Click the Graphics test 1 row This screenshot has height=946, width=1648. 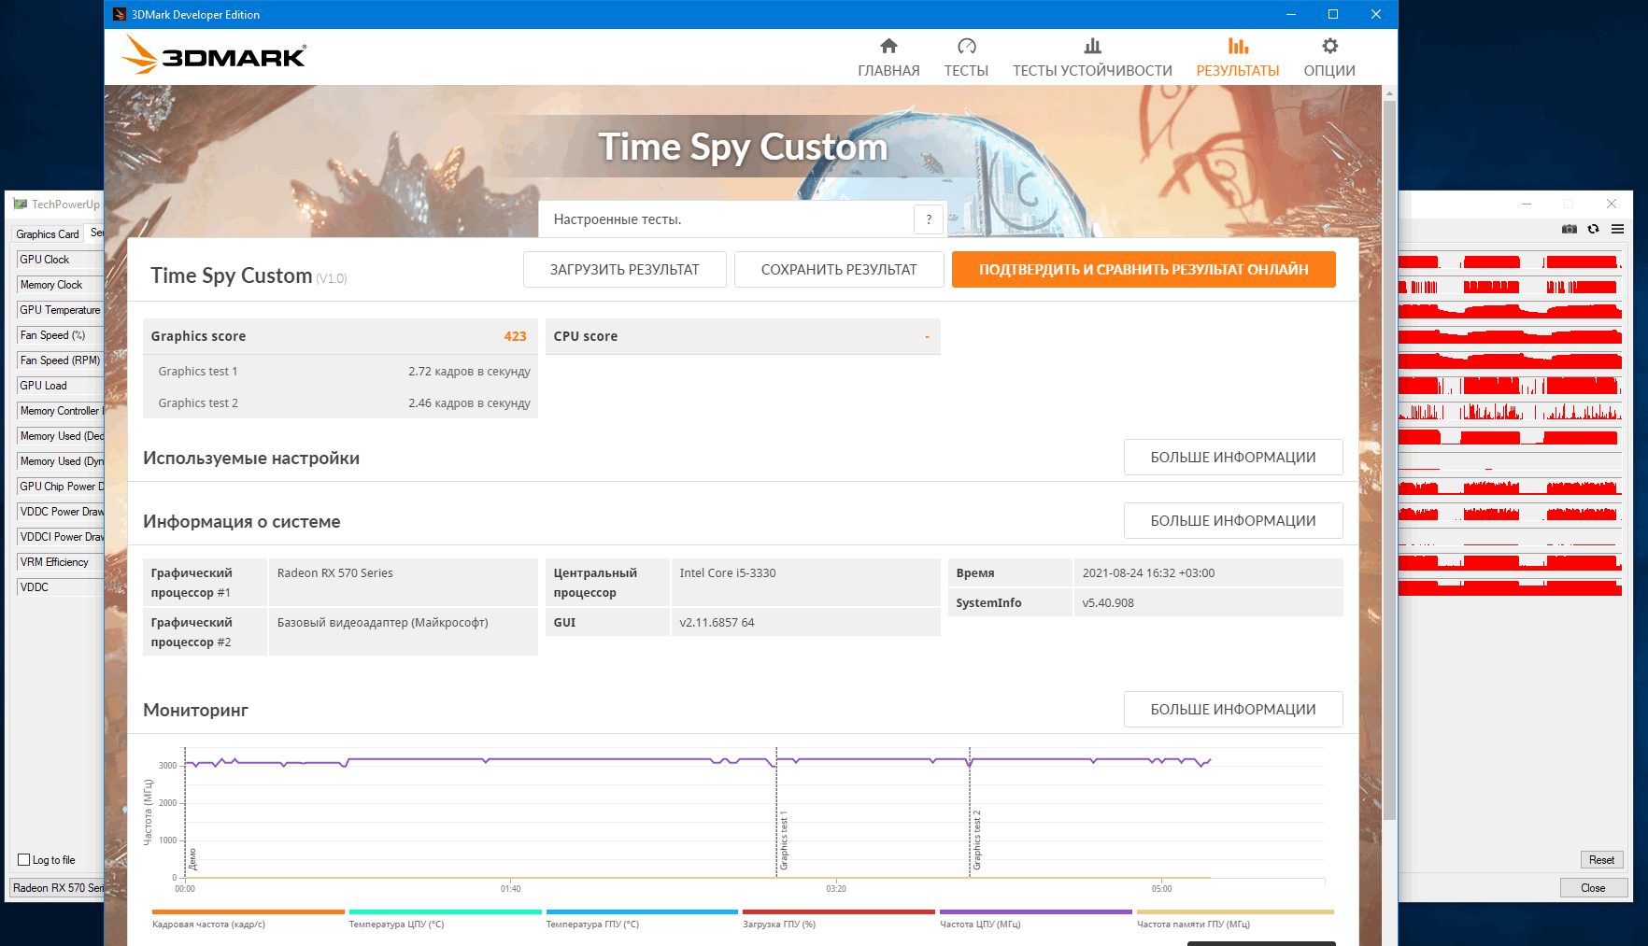pos(340,372)
